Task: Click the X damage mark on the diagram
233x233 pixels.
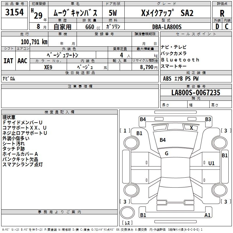Action: pos(191,128)
